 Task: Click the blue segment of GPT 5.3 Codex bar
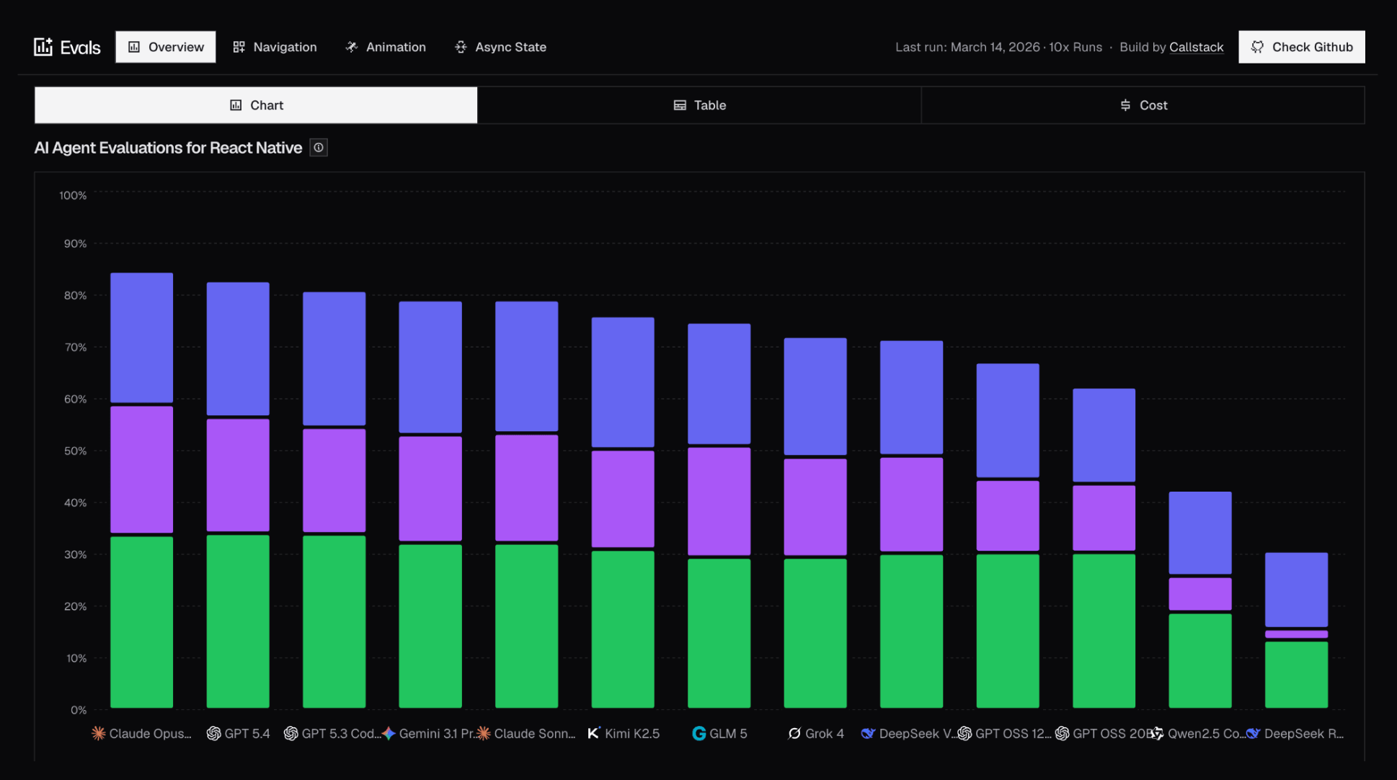[334, 358]
